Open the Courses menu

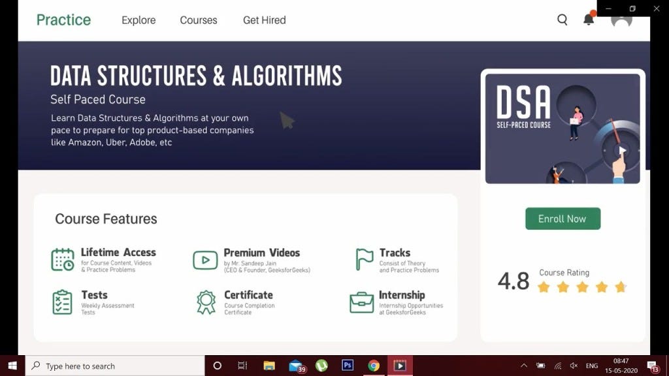[x=198, y=20]
